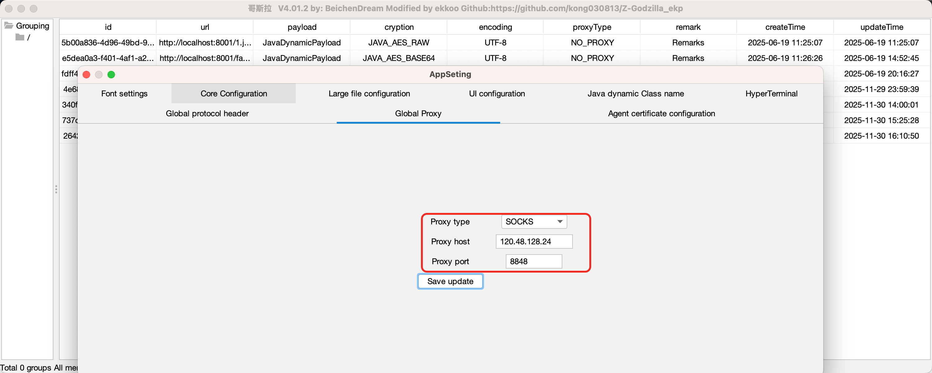Screen dimensions: 932x373
Task: Switch to the Font settings tab
Action: pyautogui.click(x=124, y=94)
